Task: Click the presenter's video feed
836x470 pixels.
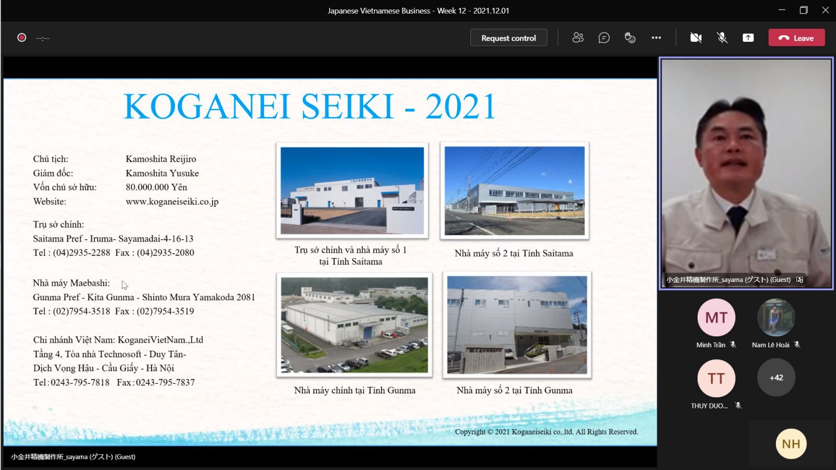Action: 746,172
